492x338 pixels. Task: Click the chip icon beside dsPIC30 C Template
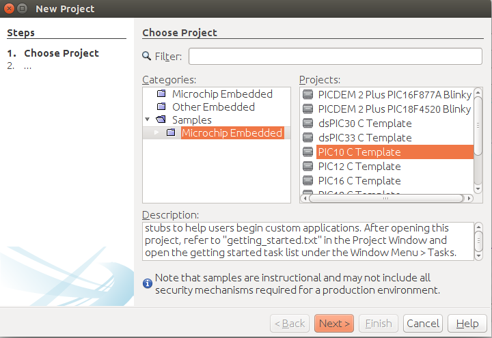click(307, 124)
